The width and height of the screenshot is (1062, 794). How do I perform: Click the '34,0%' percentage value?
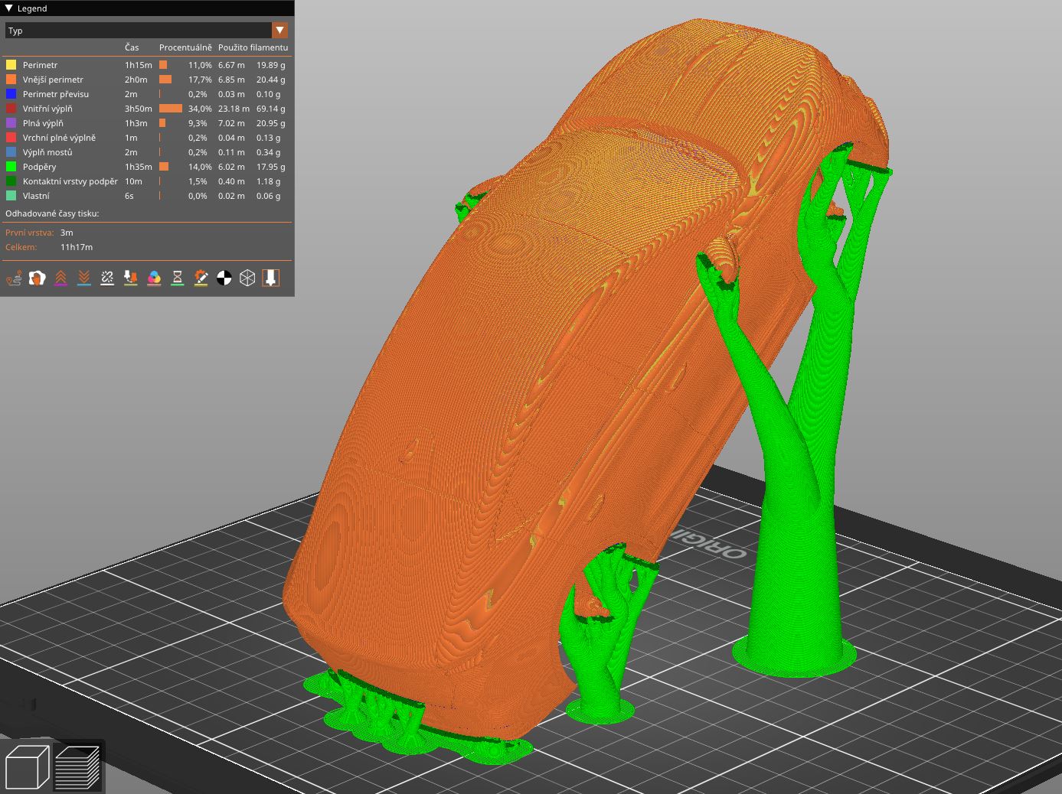click(x=200, y=109)
